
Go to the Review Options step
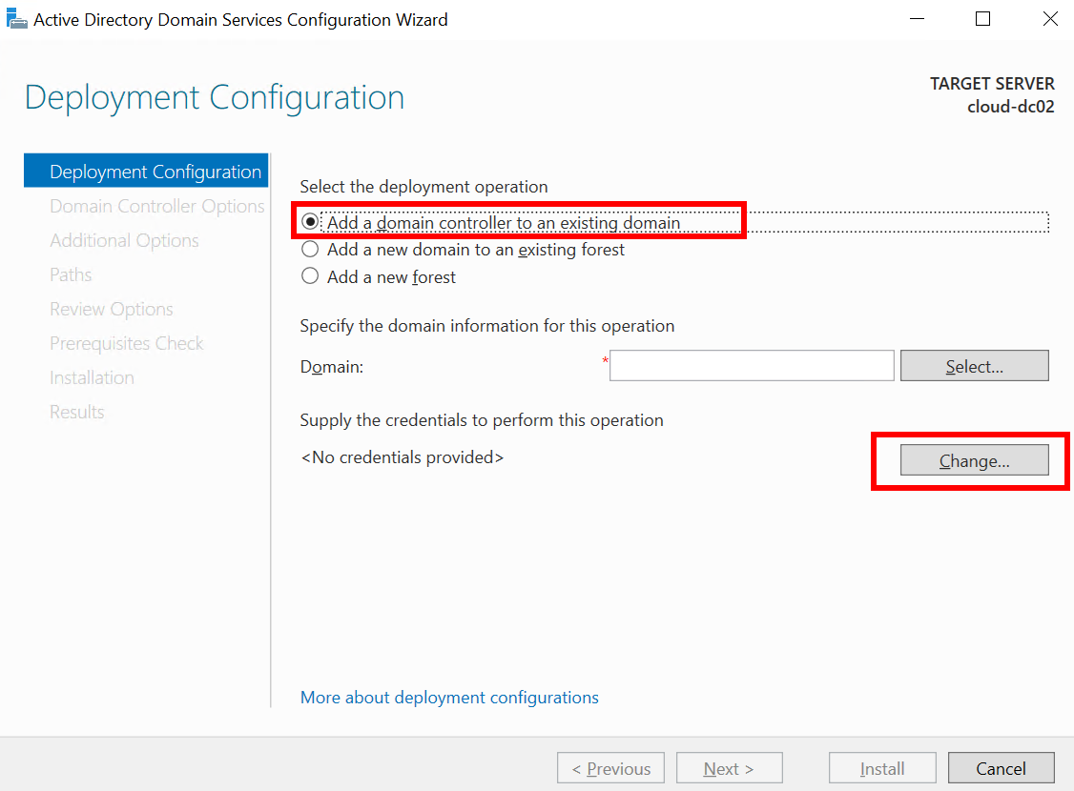[111, 310]
